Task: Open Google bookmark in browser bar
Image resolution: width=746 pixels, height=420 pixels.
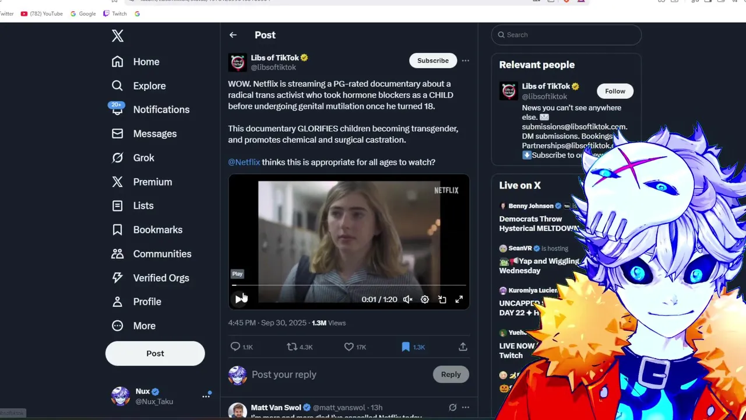Action: pos(83,13)
